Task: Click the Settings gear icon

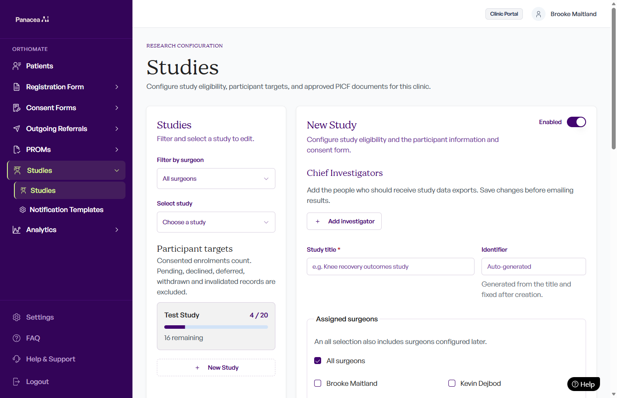Action: [17, 317]
